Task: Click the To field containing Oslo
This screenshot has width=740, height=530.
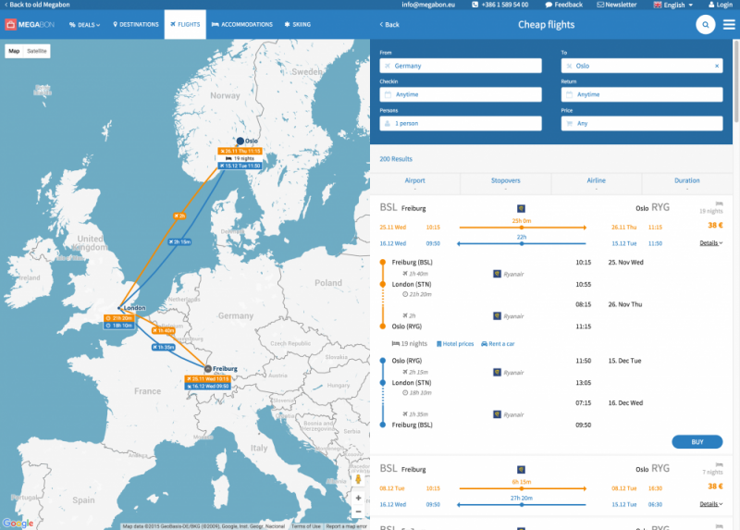Action: 642,66
